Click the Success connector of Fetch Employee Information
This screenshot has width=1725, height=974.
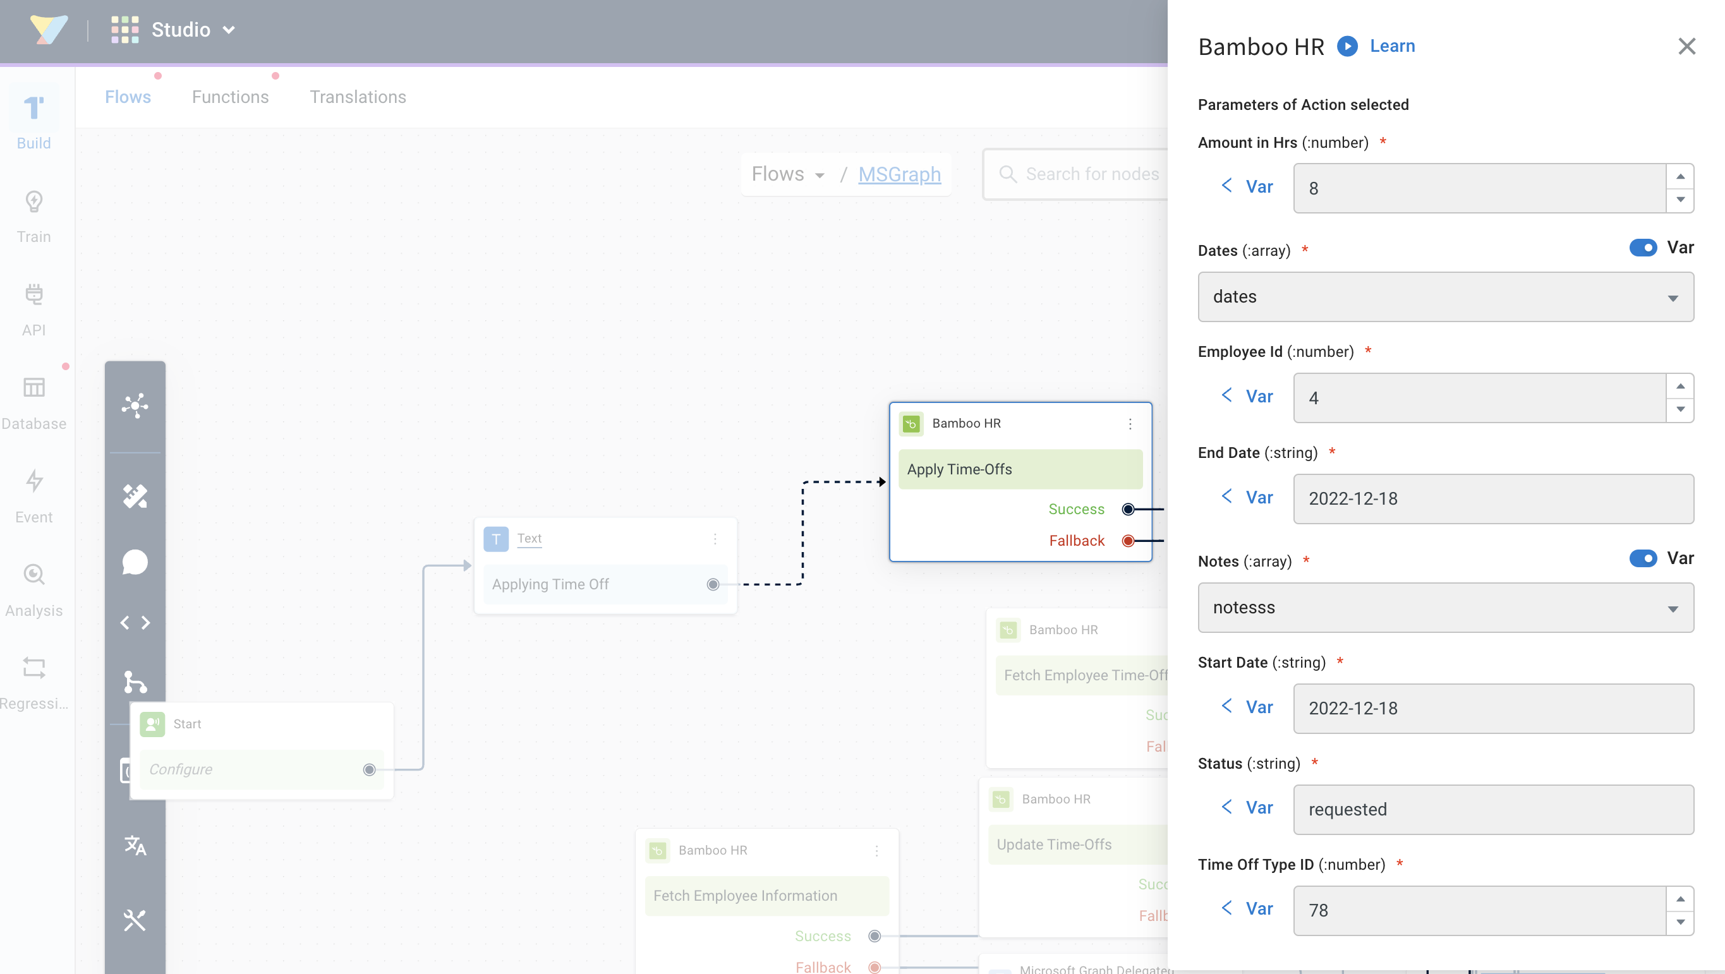click(x=875, y=937)
